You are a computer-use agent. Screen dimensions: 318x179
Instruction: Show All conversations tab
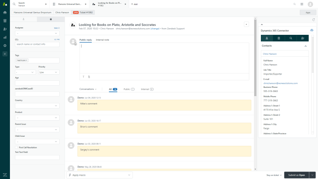pyautogui.click(x=113, y=89)
